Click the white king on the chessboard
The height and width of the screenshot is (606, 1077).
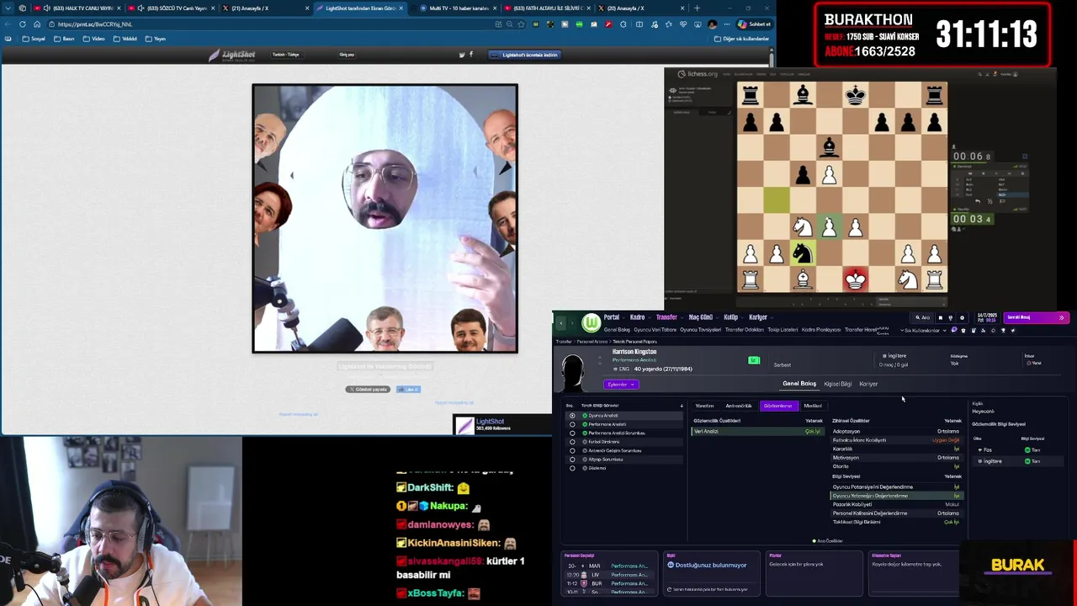point(855,279)
